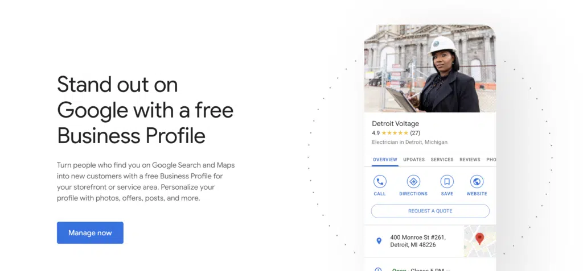Screen dimensions: 583x271
Task: Switch to the Overview tab
Action: (x=385, y=160)
